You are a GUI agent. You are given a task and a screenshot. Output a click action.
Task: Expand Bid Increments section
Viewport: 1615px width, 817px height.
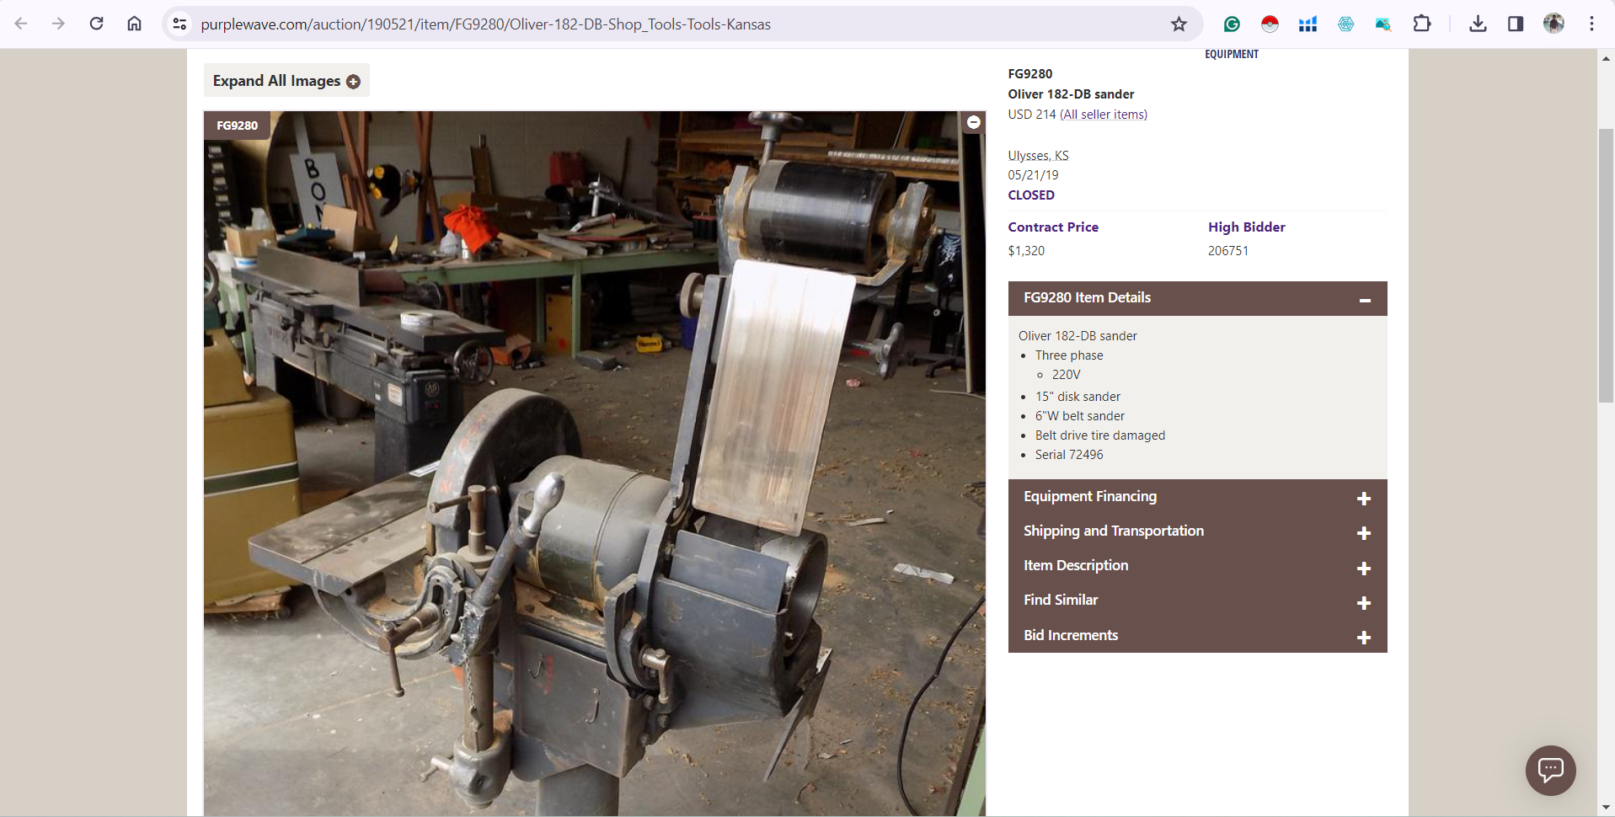[x=1197, y=636]
